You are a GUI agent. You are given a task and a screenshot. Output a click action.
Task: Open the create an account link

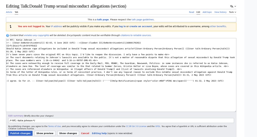pos(141,26)
